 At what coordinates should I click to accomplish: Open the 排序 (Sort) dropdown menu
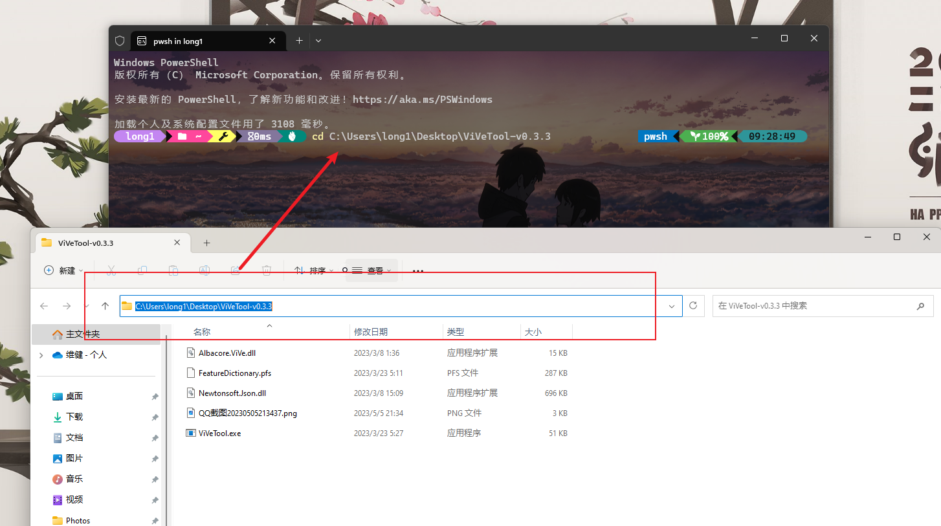[315, 270]
